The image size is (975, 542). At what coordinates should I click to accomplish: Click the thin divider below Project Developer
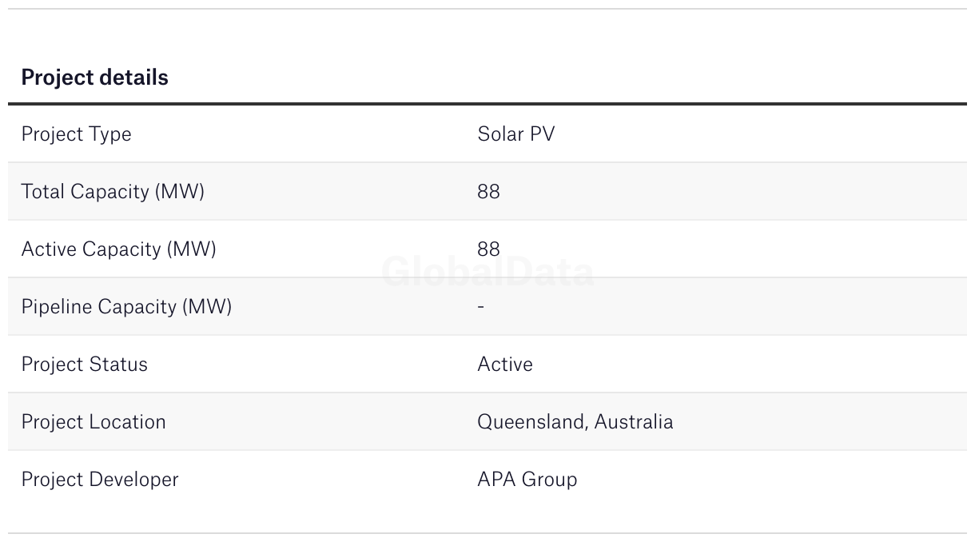tap(488, 533)
